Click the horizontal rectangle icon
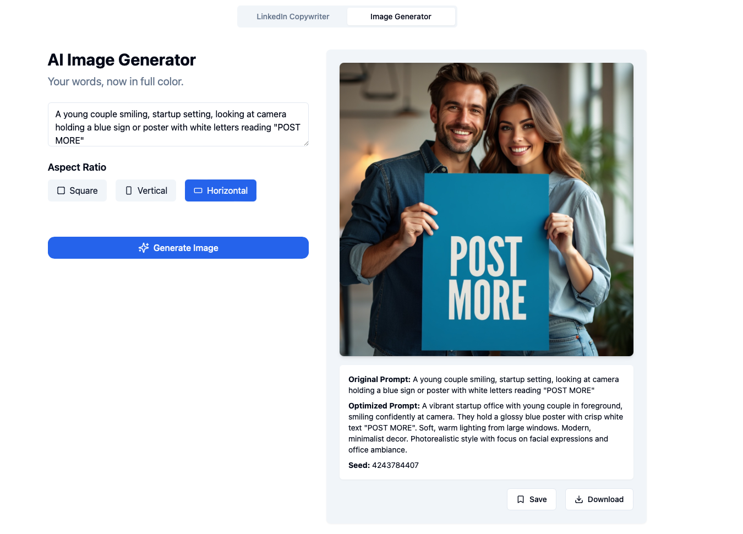 tap(198, 190)
